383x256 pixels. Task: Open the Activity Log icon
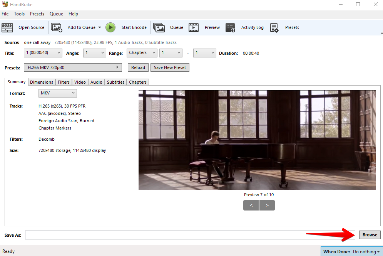coord(230,28)
